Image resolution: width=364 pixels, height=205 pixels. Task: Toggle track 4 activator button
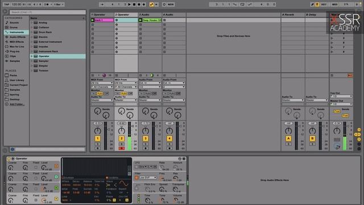pyautogui.click(x=169, y=139)
